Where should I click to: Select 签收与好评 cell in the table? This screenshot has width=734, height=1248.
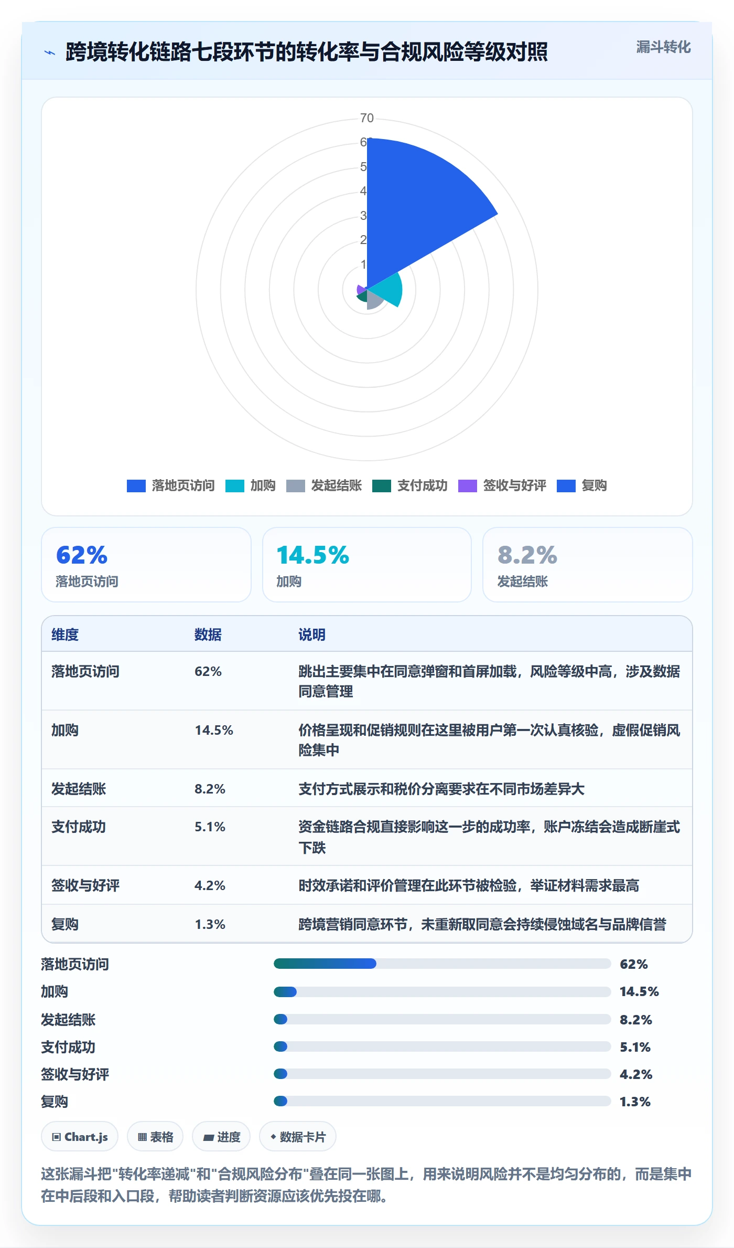(85, 885)
